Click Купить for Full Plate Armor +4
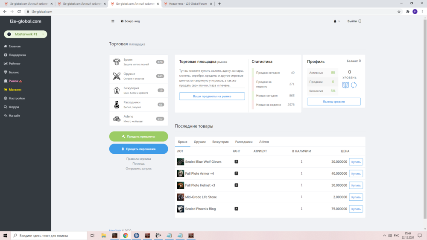427x240 pixels. (x=356, y=173)
